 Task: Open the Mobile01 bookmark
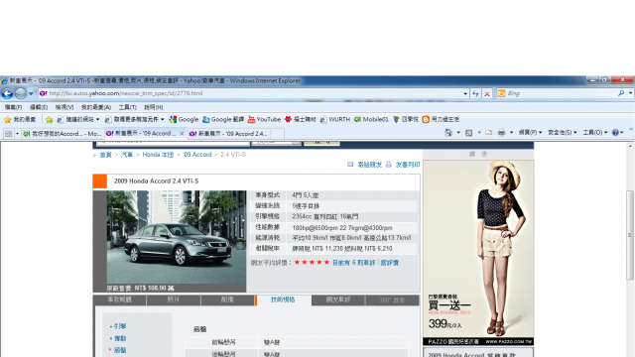pyautogui.click(x=371, y=119)
